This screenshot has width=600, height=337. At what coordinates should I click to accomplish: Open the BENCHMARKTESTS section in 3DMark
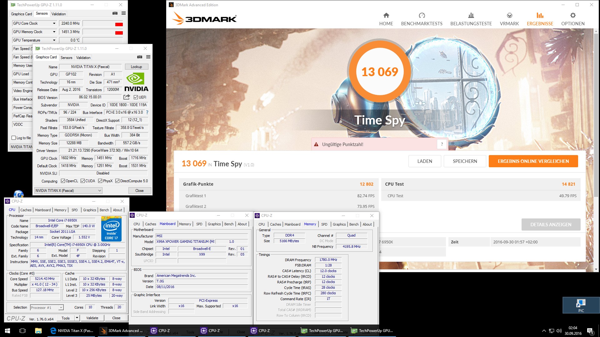[x=422, y=19]
